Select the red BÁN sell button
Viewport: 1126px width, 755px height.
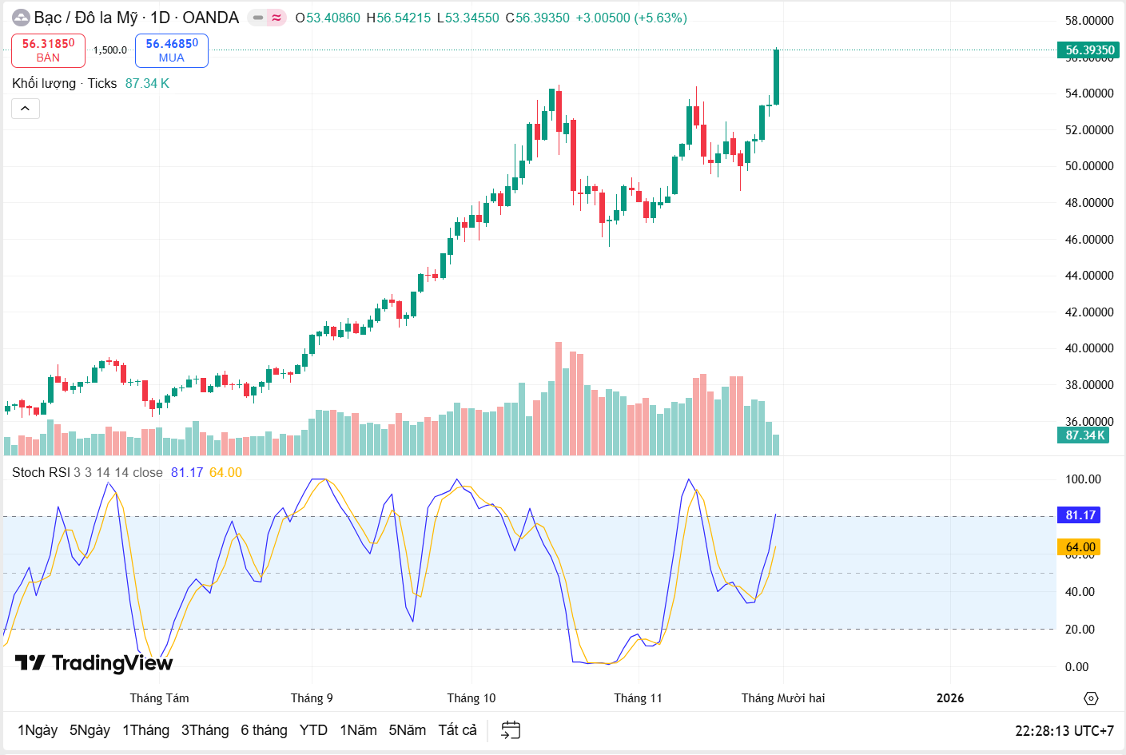click(48, 50)
